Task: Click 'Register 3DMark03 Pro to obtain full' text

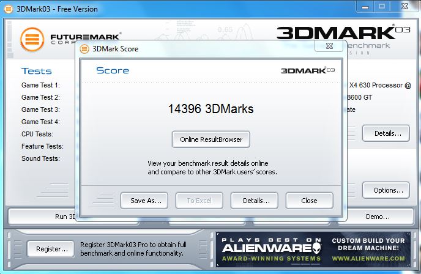Action: pyautogui.click(x=133, y=245)
